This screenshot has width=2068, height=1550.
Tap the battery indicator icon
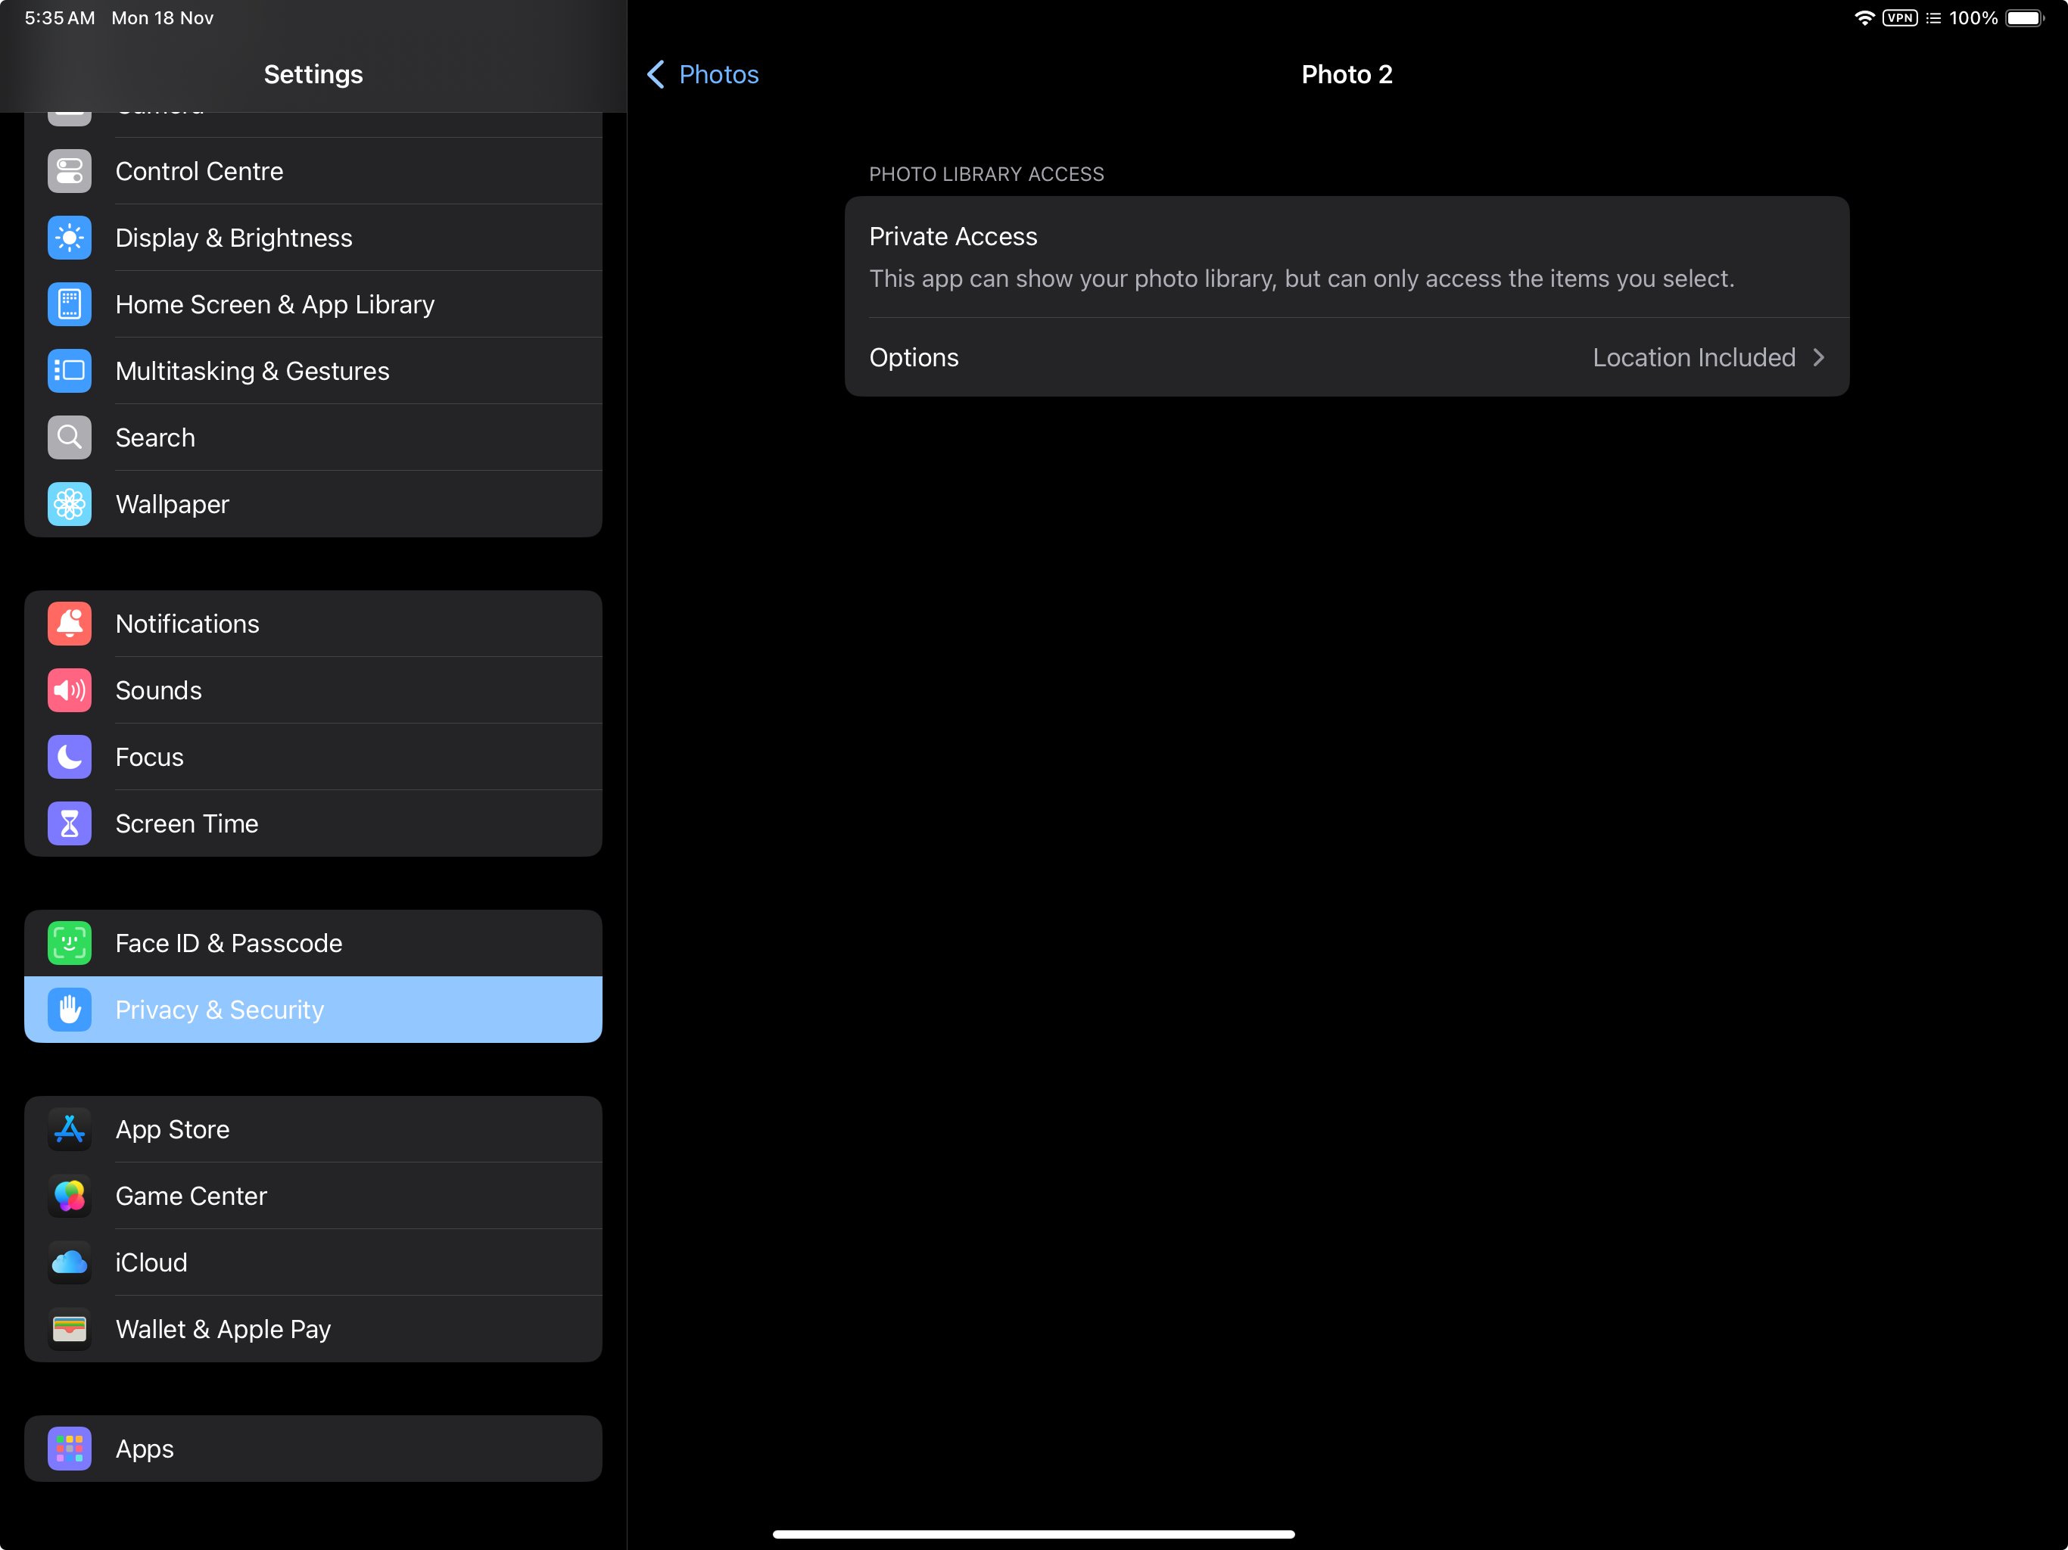pos(2025,17)
